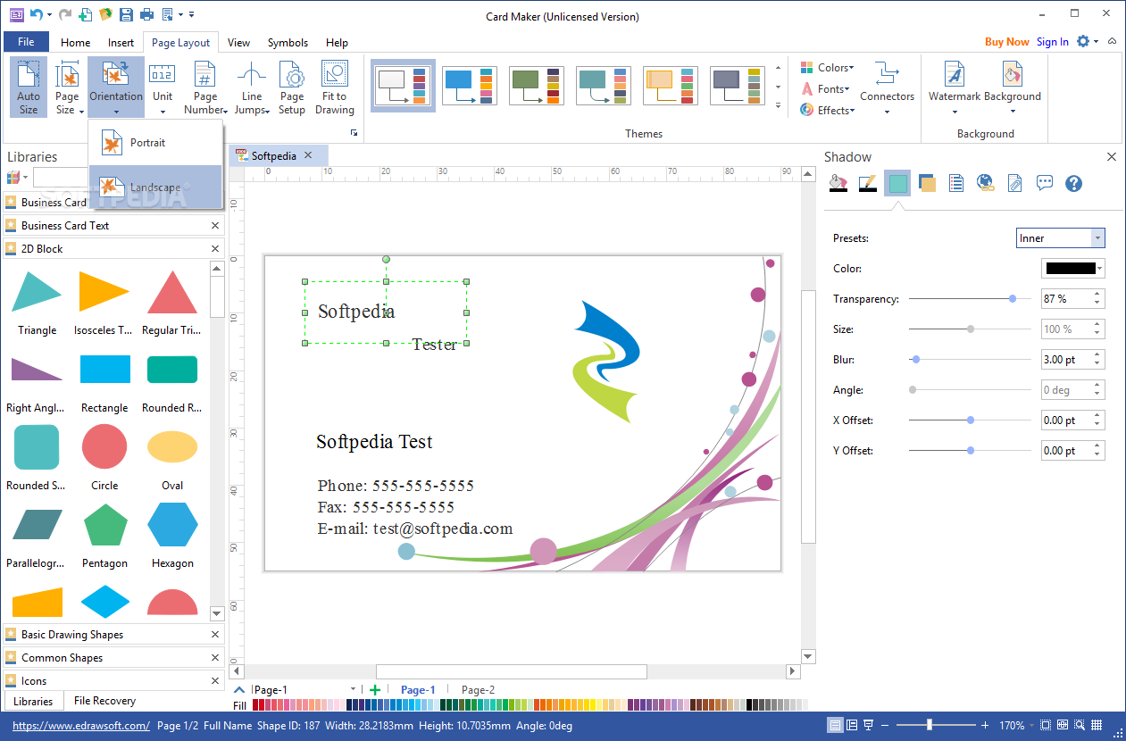This screenshot has height=741, width=1126.
Task: Open the shape data list icon
Action: click(956, 183)
